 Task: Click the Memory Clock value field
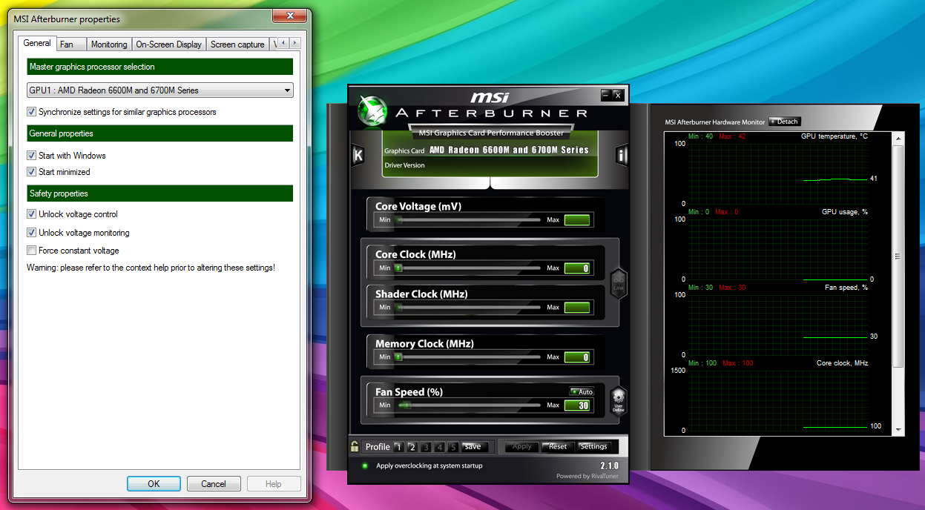click(x=577, y=357)
